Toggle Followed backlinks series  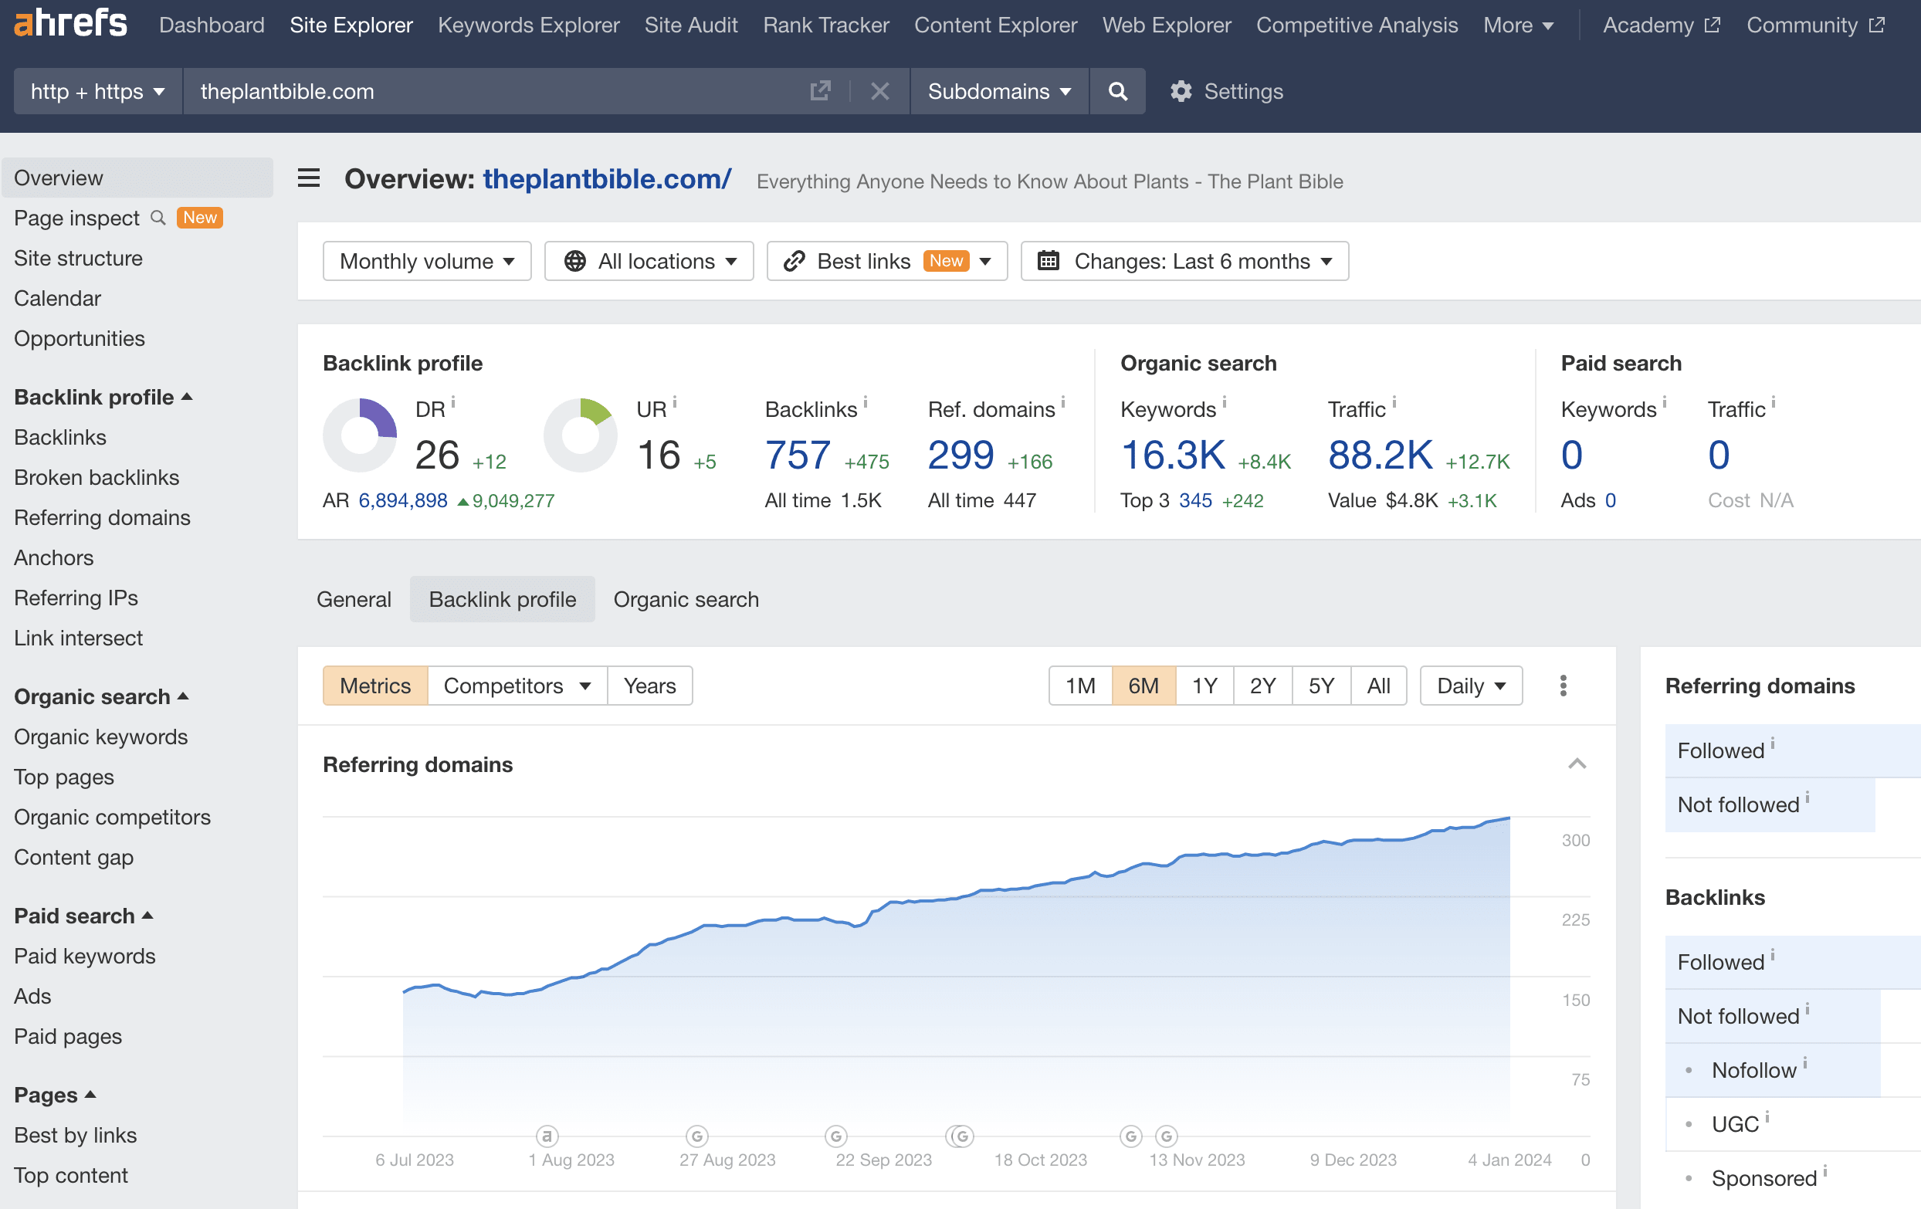pos(1792,962)
